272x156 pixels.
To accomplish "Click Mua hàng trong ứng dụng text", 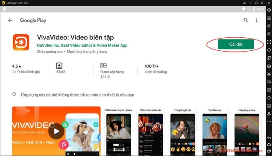I will click(x=87, y=52).
